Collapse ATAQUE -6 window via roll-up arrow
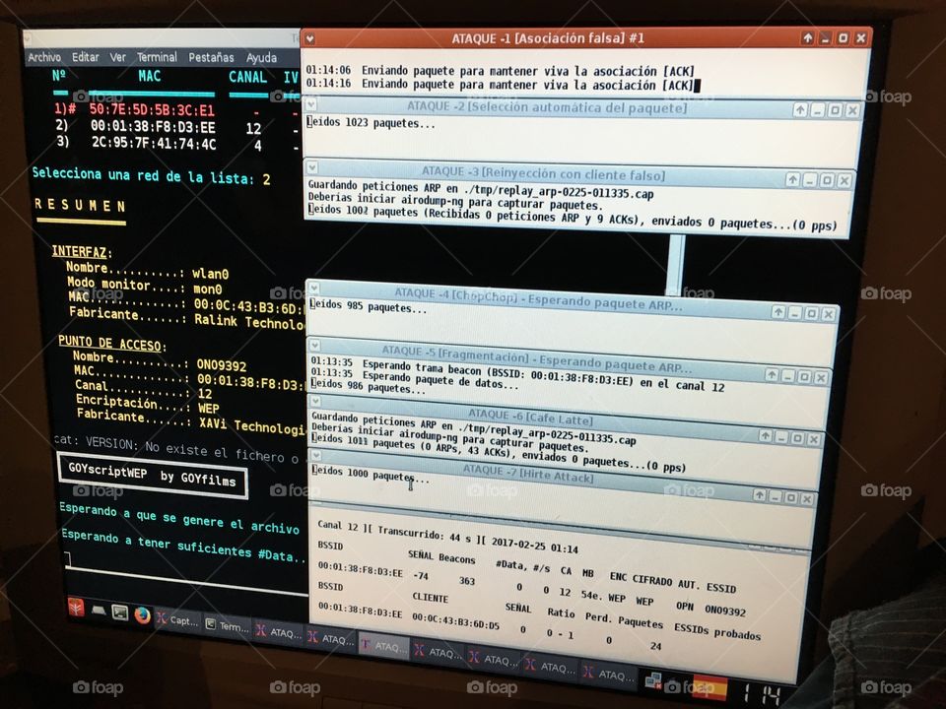This screenshot has width=946, height=709. point(766,435)
